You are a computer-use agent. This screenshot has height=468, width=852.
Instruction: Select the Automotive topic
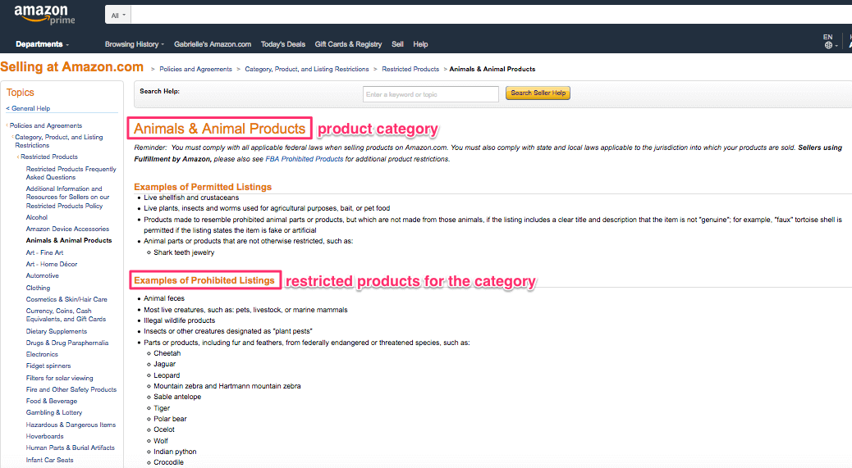coord(43,276)
